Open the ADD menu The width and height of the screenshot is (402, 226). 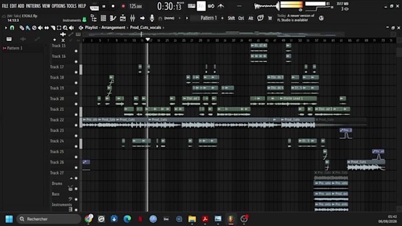pyautogui.click(x=21, y=6)
